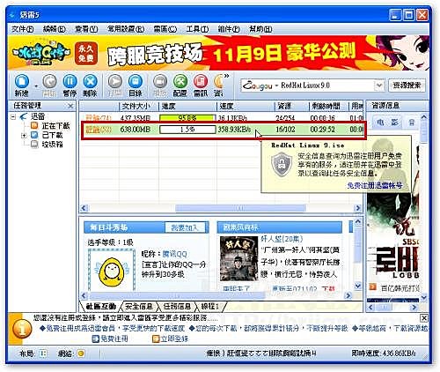This screenshot has height=372, width=440.
Task: Open the 常用設置(R) menu
Action: [126, 29]
